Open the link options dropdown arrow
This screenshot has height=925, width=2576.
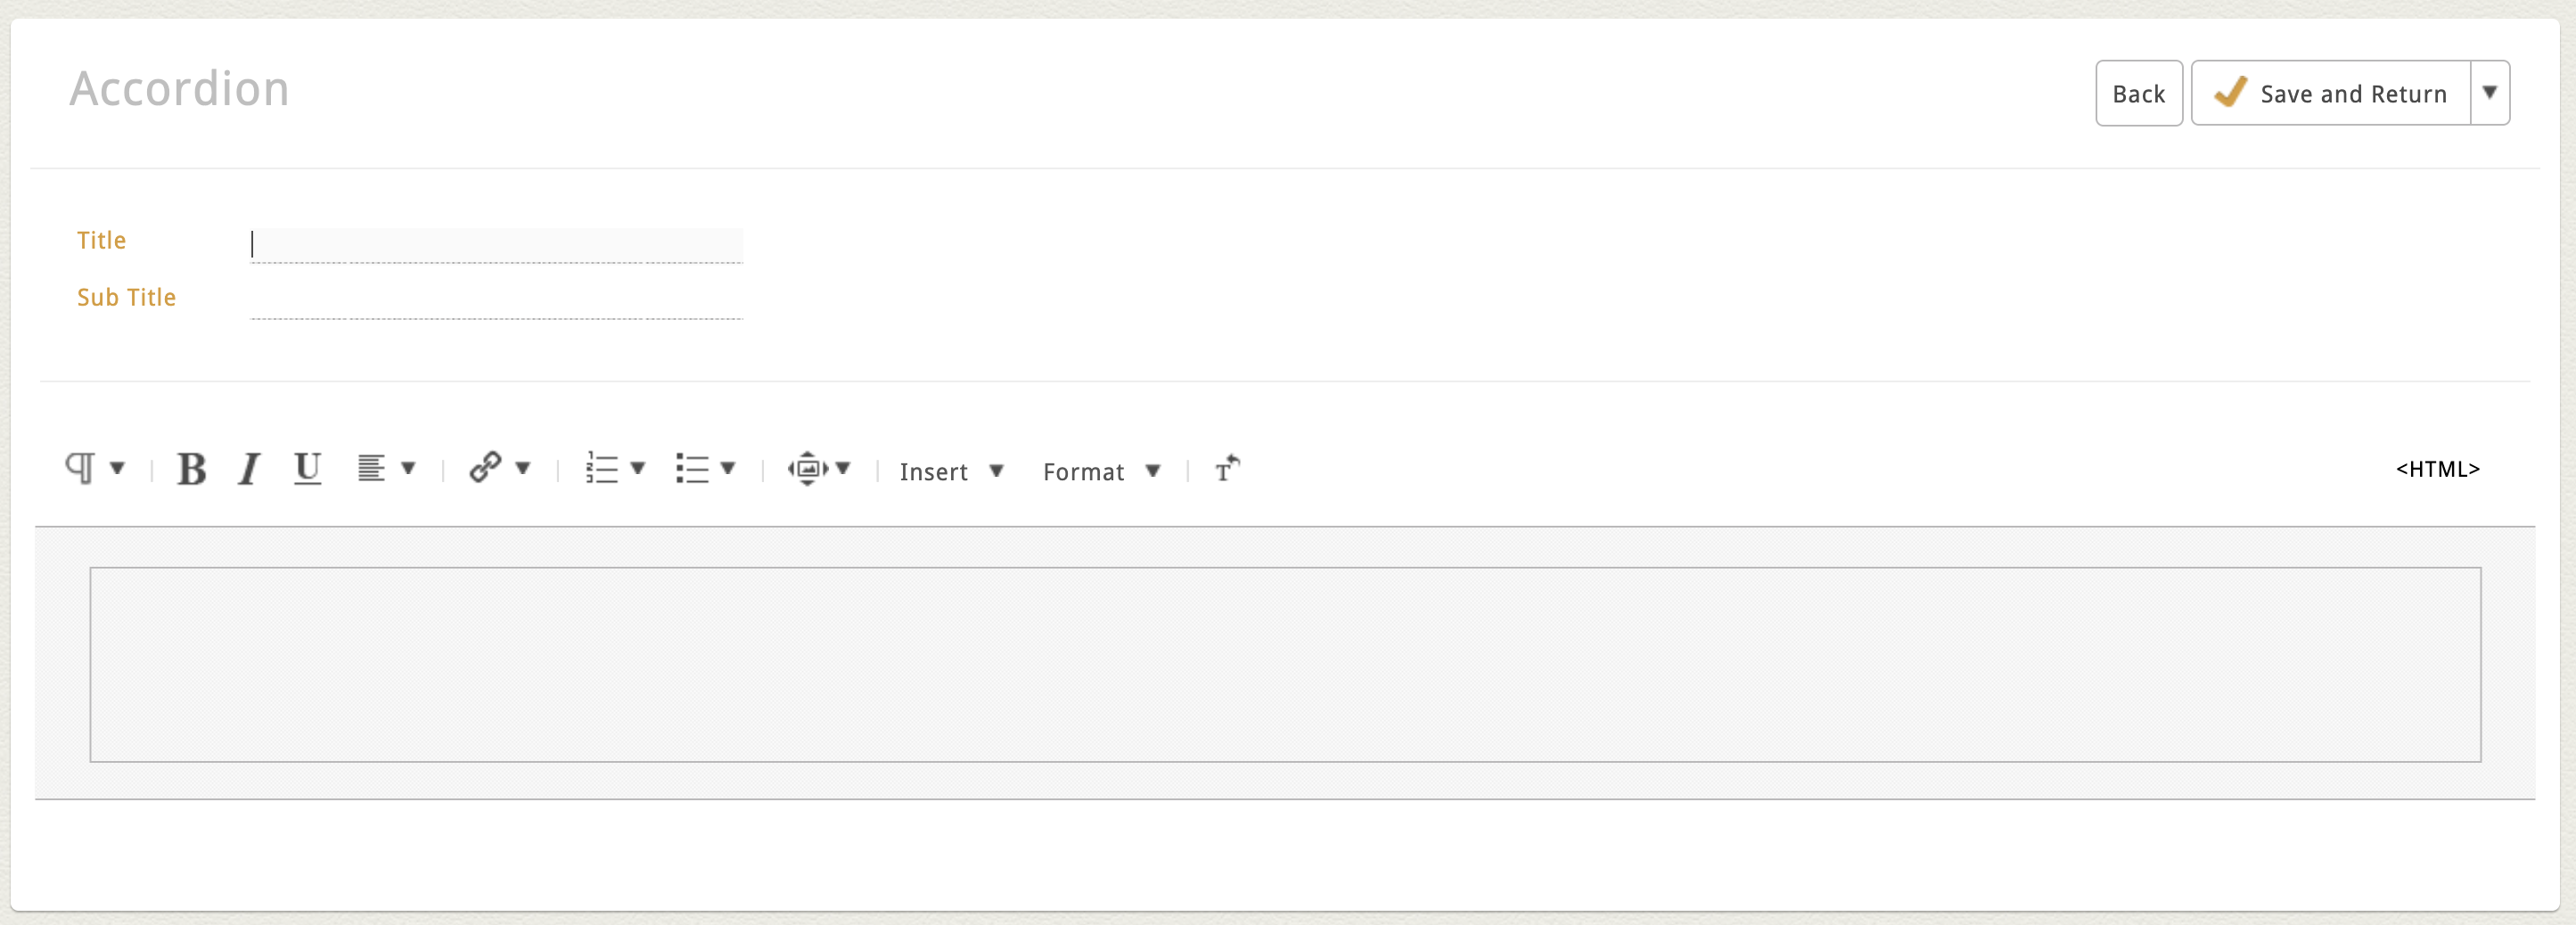[x=523, y=468]
